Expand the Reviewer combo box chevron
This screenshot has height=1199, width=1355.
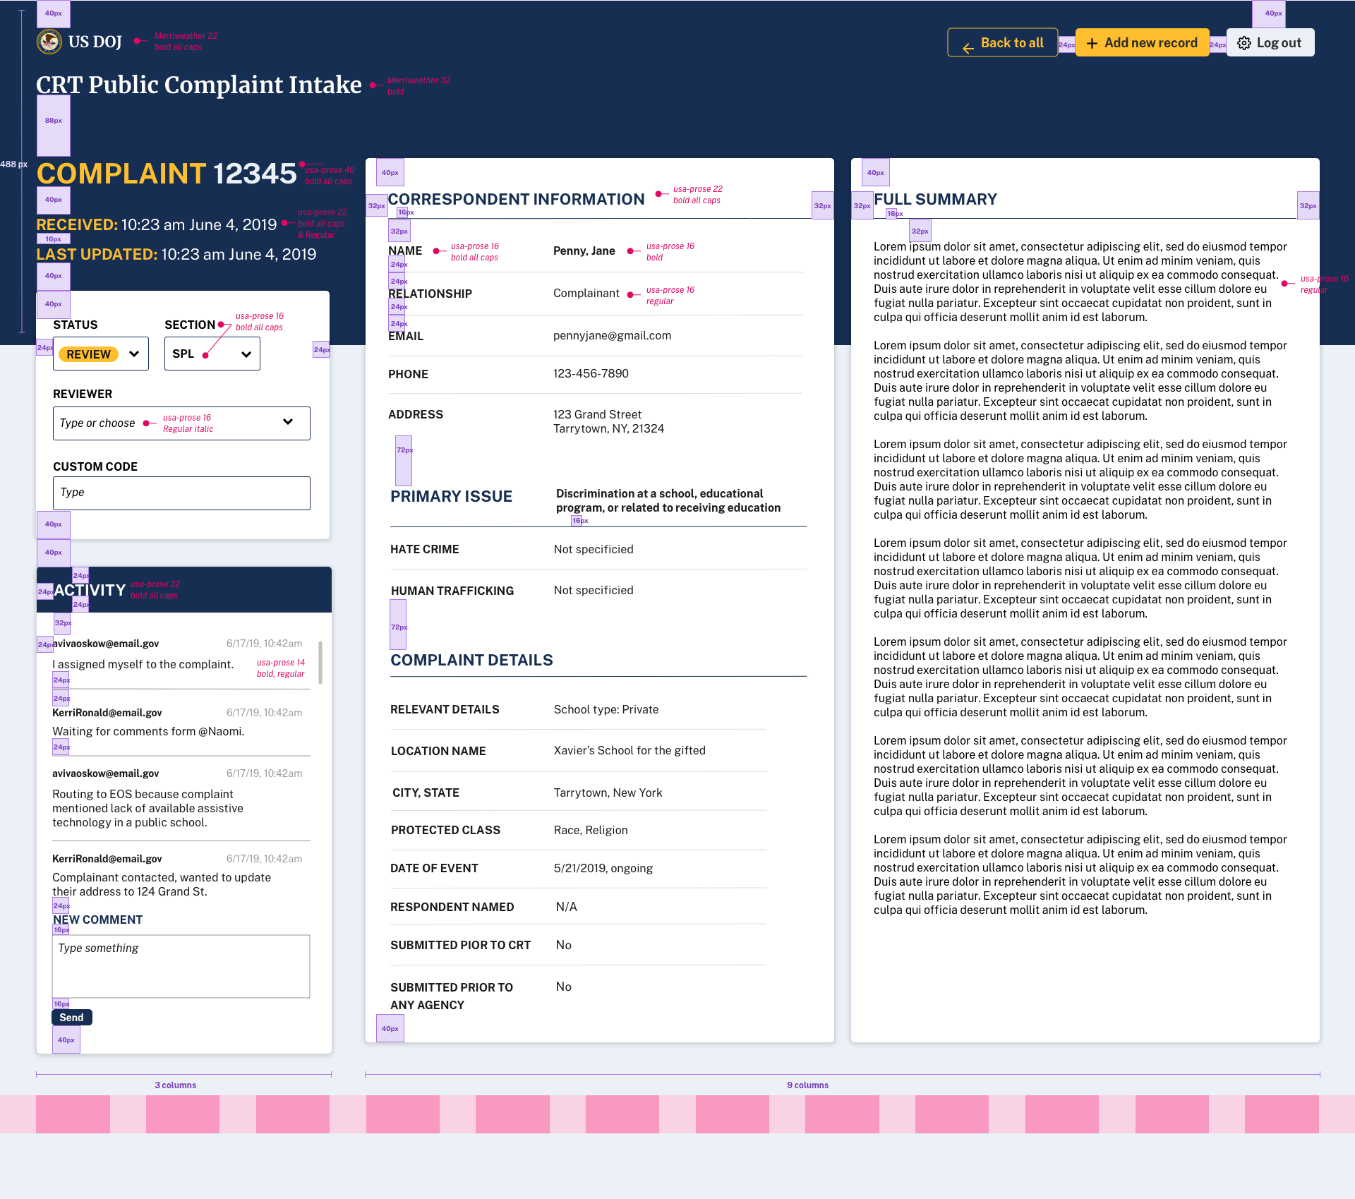288,422
